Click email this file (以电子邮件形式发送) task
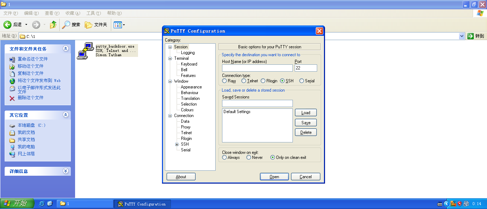 point(39,89)
